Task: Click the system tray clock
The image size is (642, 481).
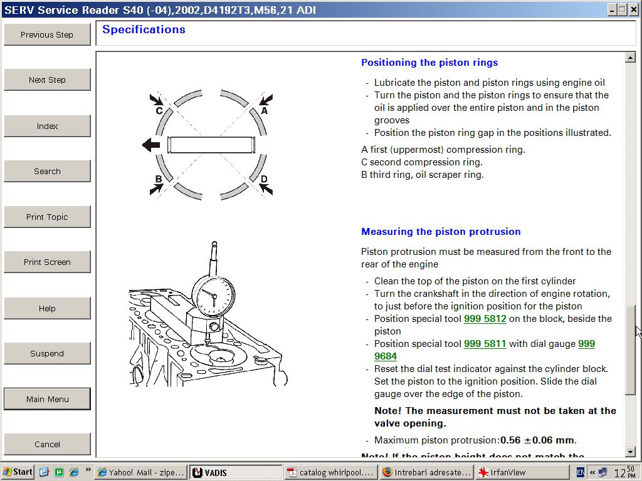Action: (x=625, y=472)
